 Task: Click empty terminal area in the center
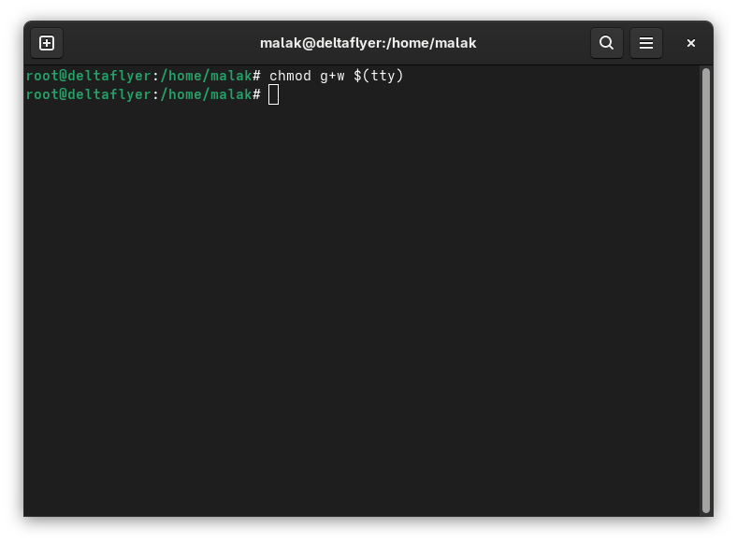365,299
